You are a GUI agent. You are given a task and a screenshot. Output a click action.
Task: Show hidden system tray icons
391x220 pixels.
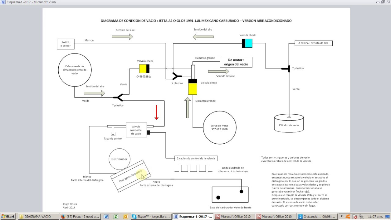(342, 216)
